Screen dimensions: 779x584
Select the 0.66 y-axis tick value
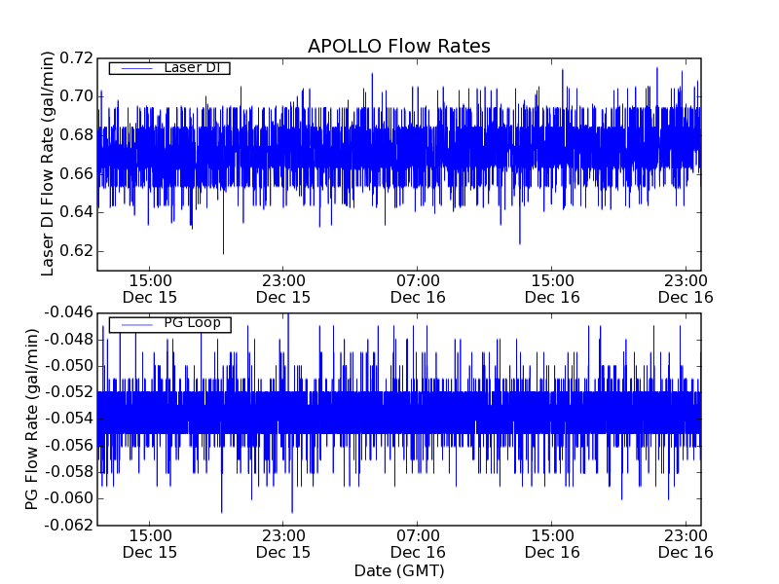[77, 174]
